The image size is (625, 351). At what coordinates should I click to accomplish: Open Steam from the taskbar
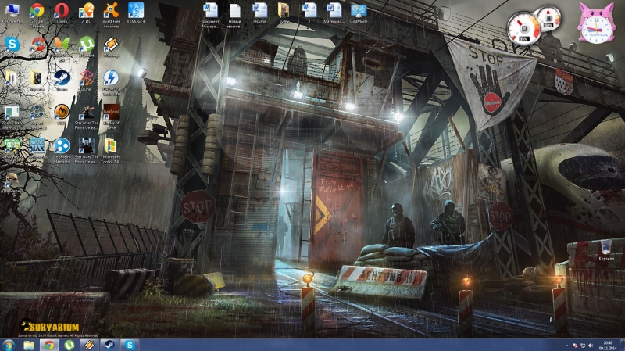point(109,345)
